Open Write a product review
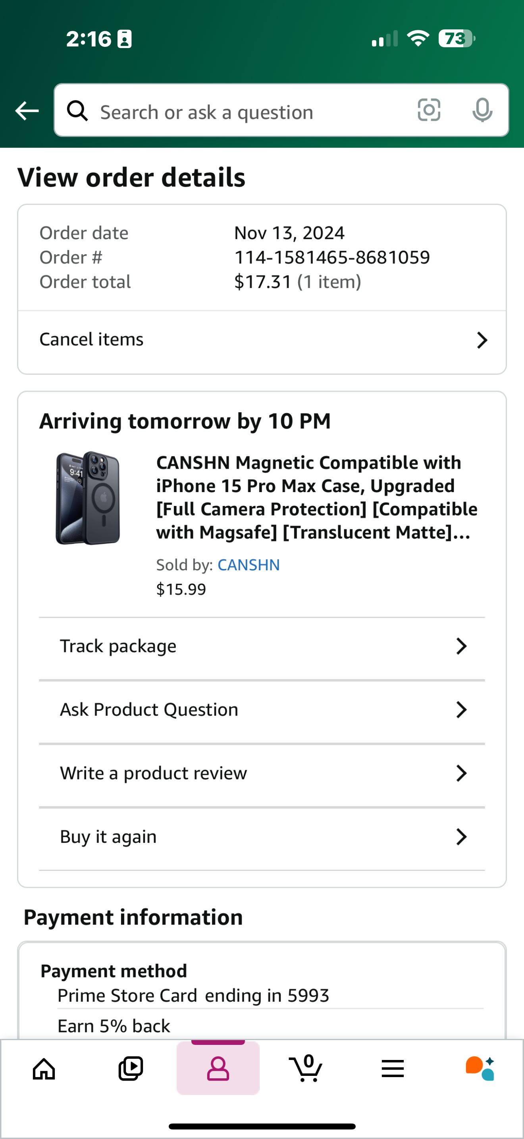 click(x=153, y=773)
